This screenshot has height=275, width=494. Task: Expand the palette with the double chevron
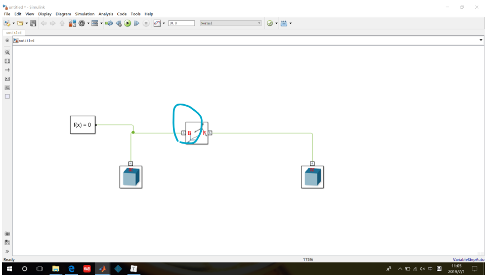(7, 251)
